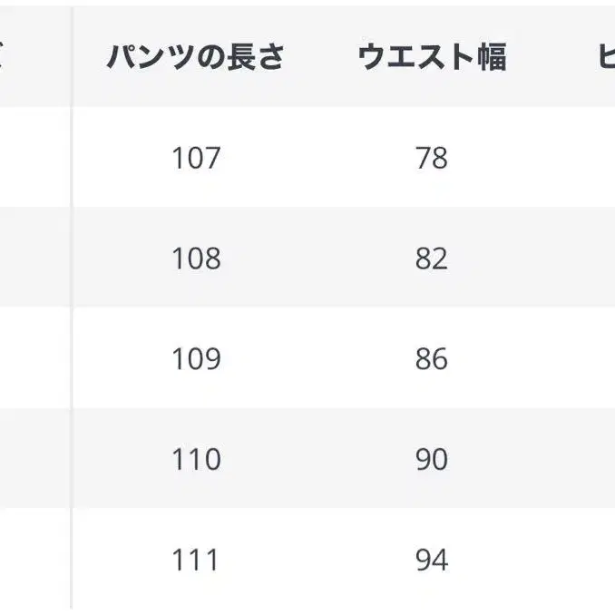615x615 pixels.
Task: Select the 108 pants length cell
Action: coord(196,259)
